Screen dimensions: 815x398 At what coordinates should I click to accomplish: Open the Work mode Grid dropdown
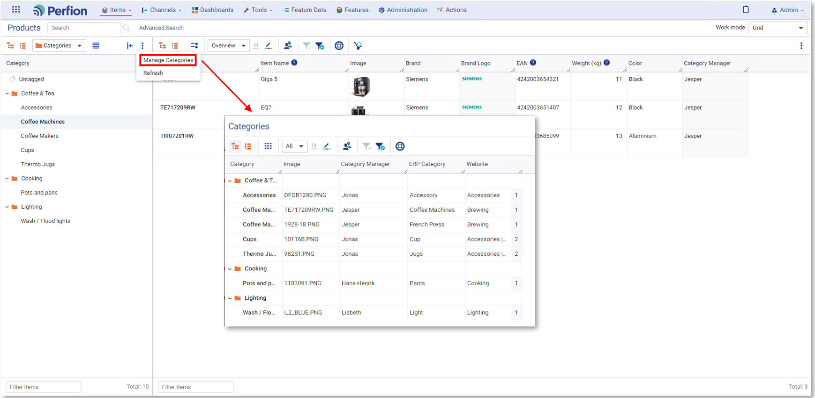pos(778,28)
